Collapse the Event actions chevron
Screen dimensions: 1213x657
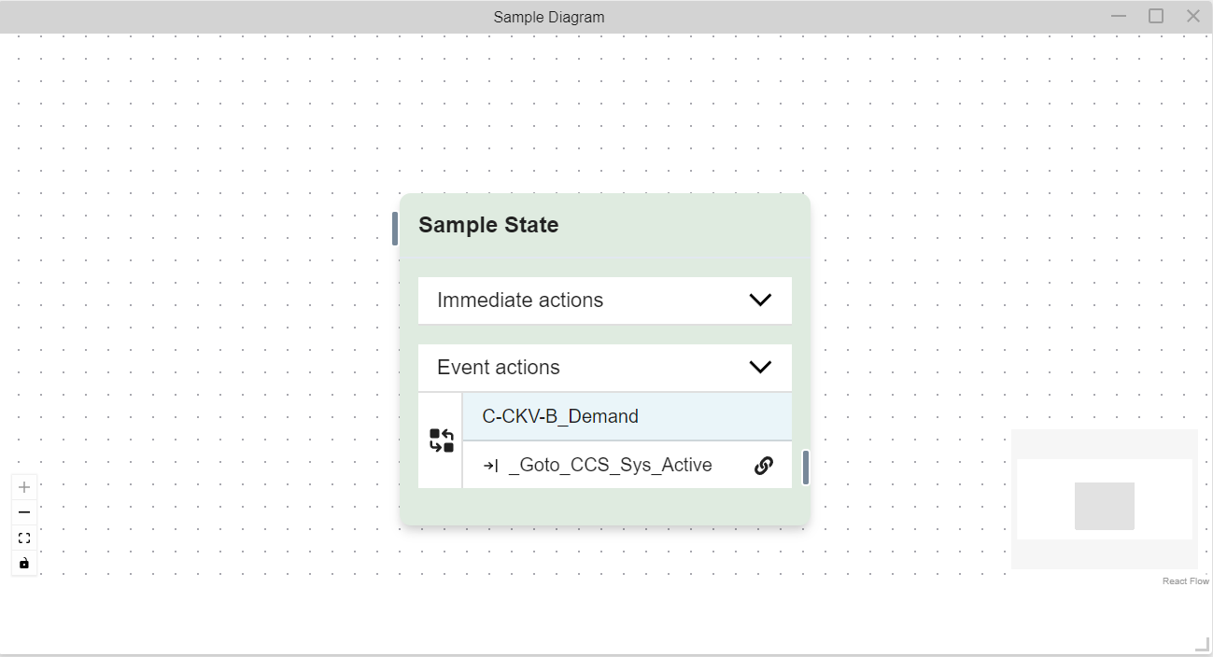click(x=760, y=368)
